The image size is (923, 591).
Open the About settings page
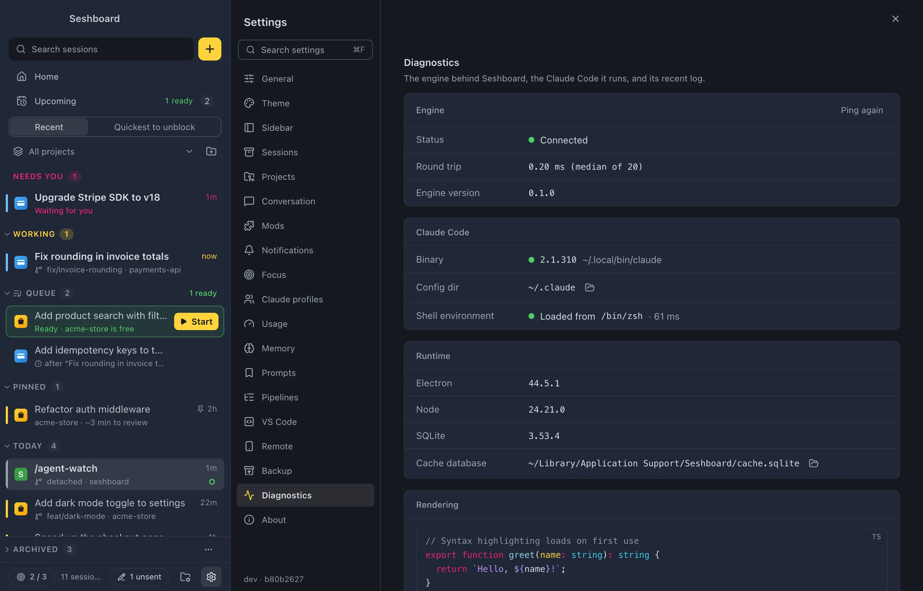pos(305,520)
